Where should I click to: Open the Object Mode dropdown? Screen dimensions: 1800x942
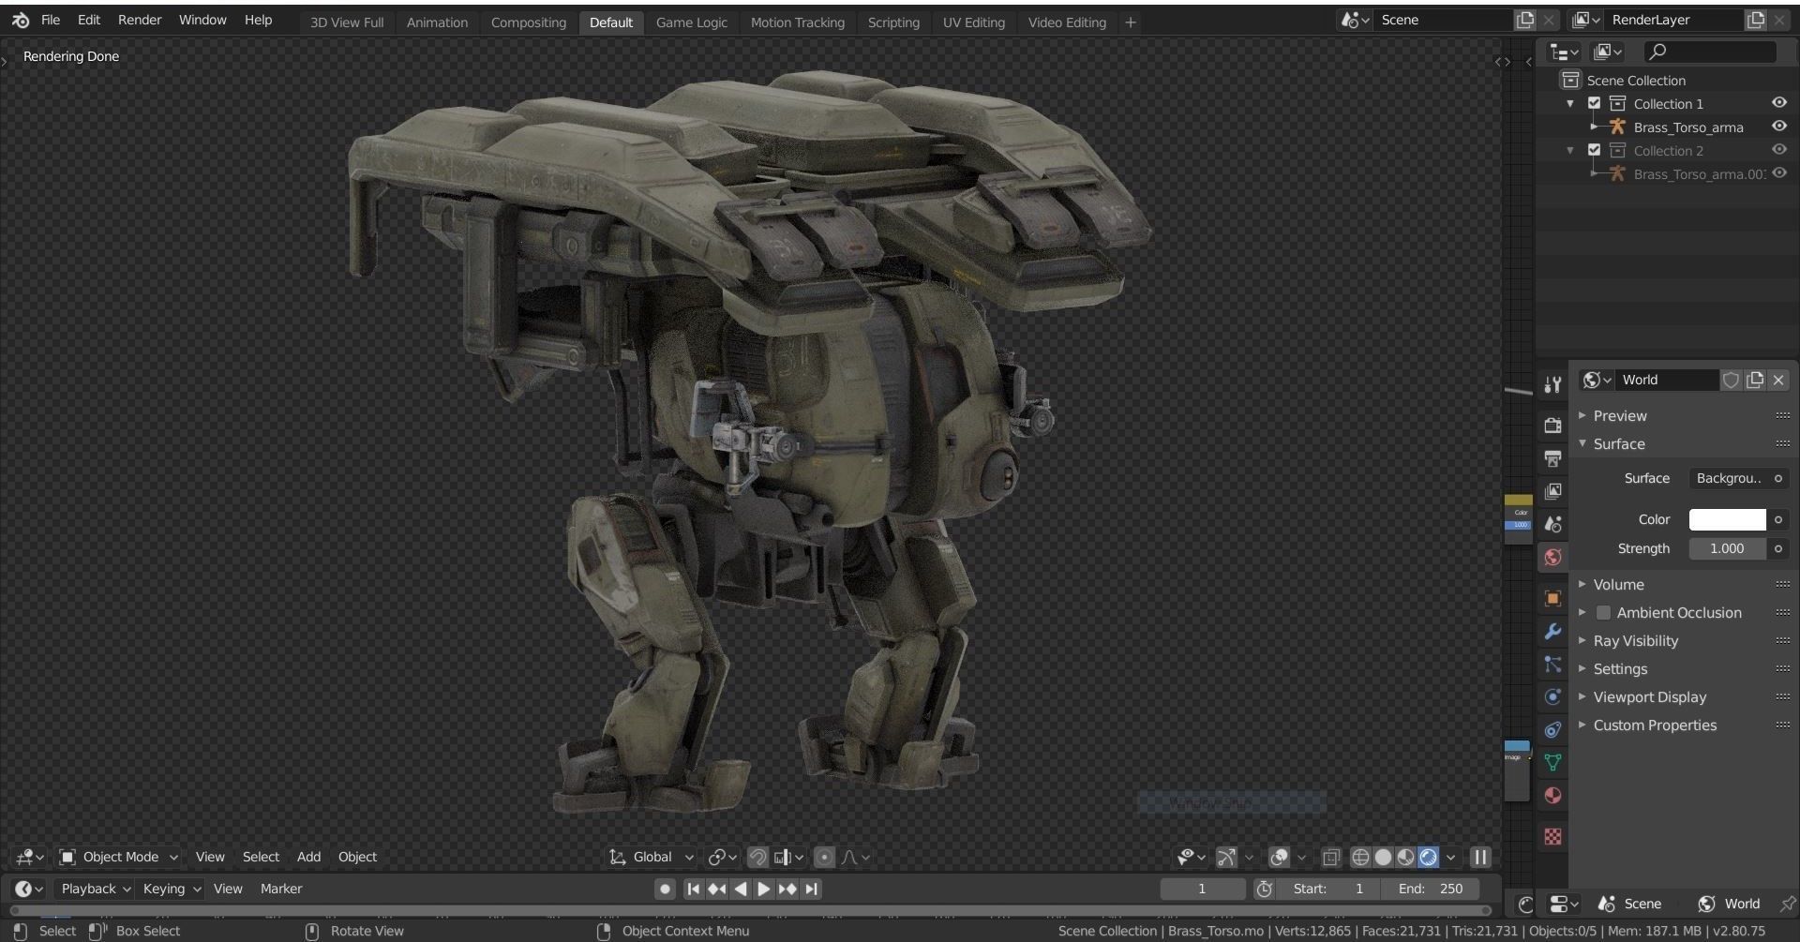[x=118, y=857]
